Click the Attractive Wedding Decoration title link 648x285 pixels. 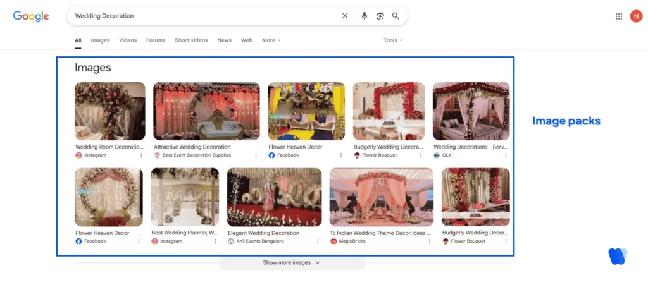tap(192, 147)
